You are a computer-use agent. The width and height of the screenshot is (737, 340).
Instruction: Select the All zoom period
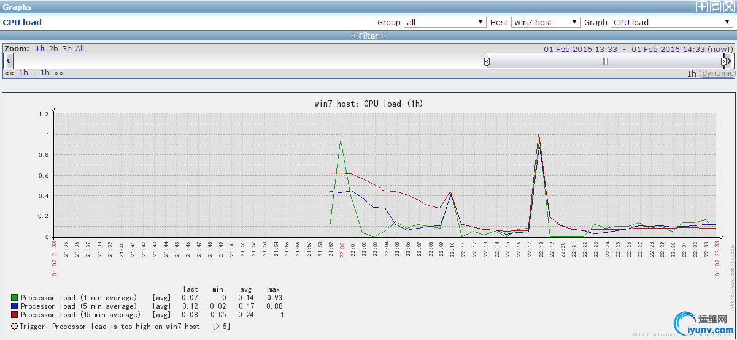[x=80, y=49]
